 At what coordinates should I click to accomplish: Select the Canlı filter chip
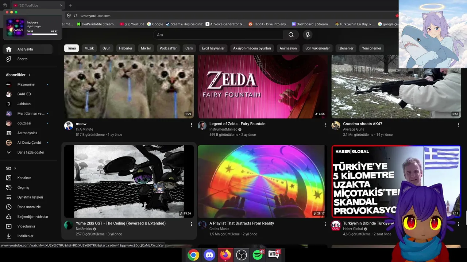[189, 48]
